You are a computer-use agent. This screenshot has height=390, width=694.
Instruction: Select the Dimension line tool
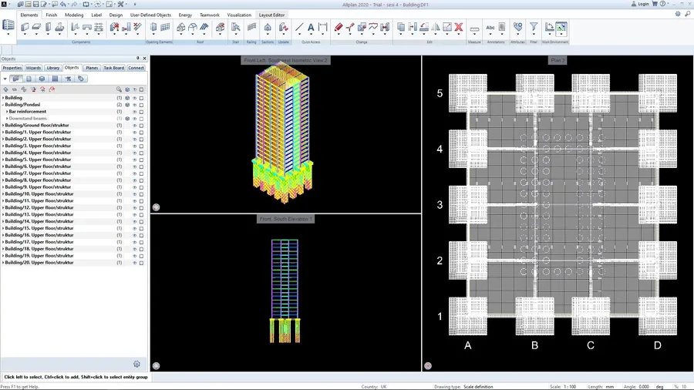point(322,27)
